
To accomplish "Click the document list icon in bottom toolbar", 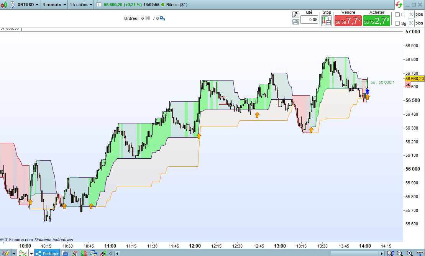I will point(74,253).
